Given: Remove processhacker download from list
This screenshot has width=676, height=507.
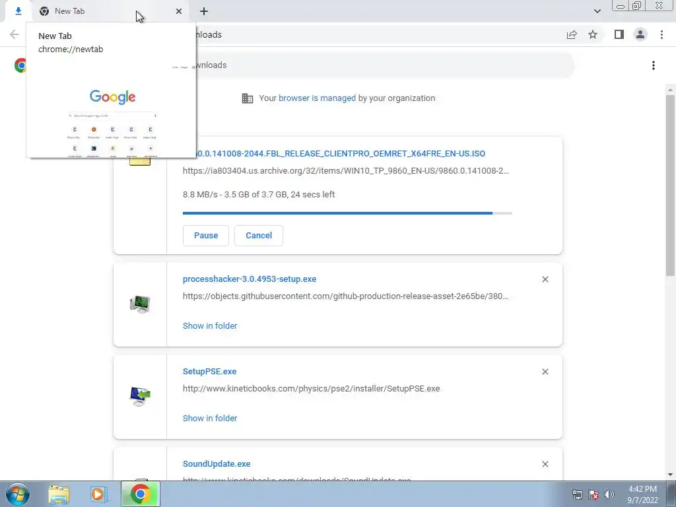Looking at the screenshot, I should [x=545, y=279].
